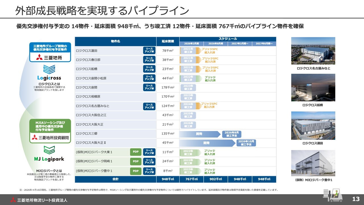Select the 2026年8月期 schedule column header
364x205 pixels.
pyautogui.click(x=215, y=44)
